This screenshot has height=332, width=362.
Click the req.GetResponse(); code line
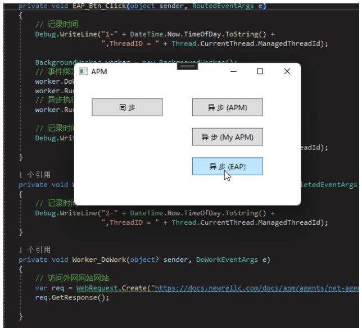[x=72, y=298]
